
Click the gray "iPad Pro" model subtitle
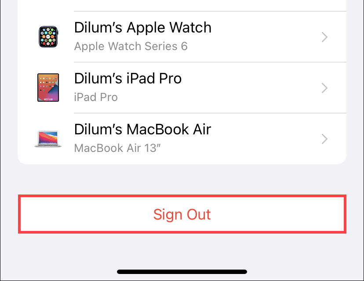pyautogui.click(x=96, y=97)
